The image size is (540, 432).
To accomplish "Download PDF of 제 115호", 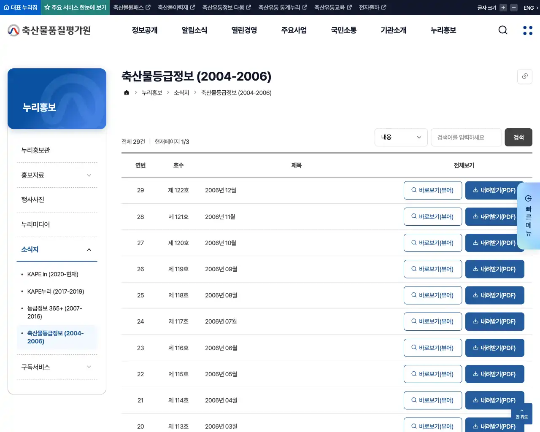I will pos(494,374).
